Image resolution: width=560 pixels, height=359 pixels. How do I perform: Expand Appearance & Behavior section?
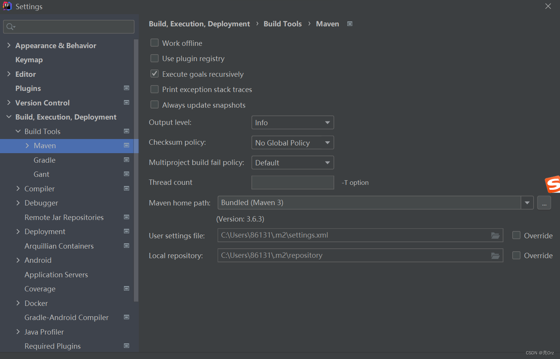click(9, 45)
